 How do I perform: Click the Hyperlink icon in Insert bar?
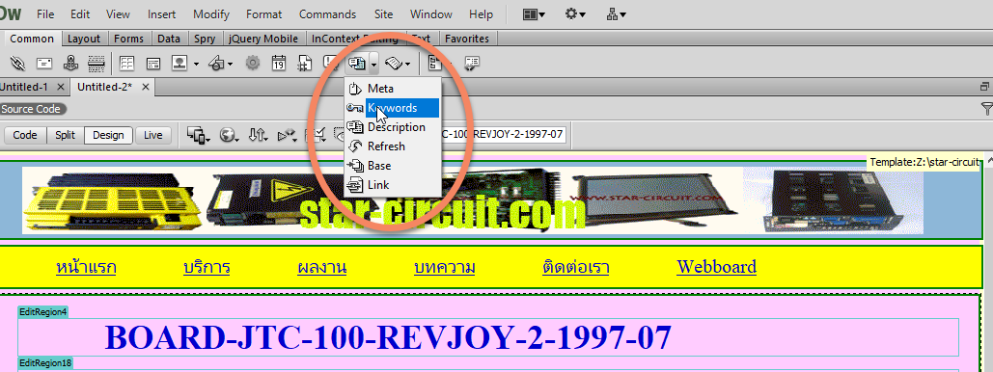coord(17,63)
